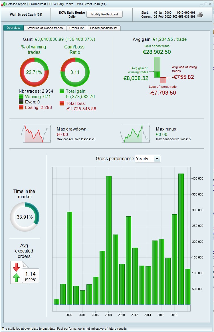
Task: Click the printer icon next to the dates
Action: point(200,15)
